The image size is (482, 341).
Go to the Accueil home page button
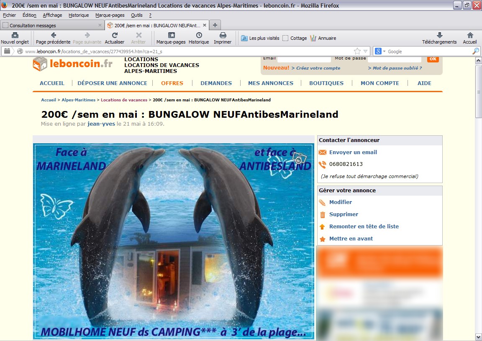[x=470, y=38]
